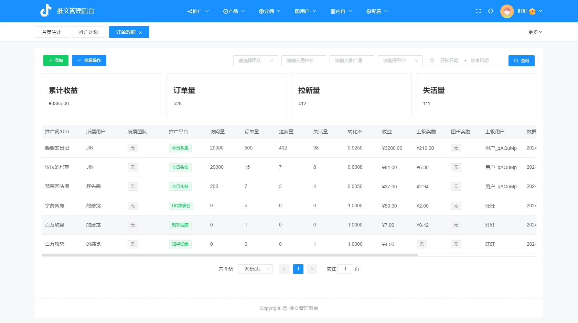Viewport: 578px width, 323px height.
Task: Click the 拉新量 stats card
Action: click(x=351, y=96)
